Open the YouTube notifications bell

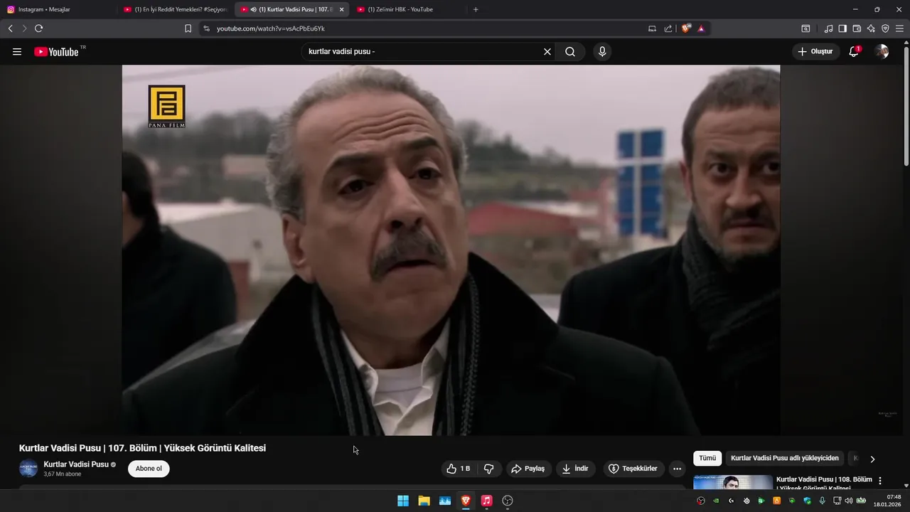pos(854,52)
